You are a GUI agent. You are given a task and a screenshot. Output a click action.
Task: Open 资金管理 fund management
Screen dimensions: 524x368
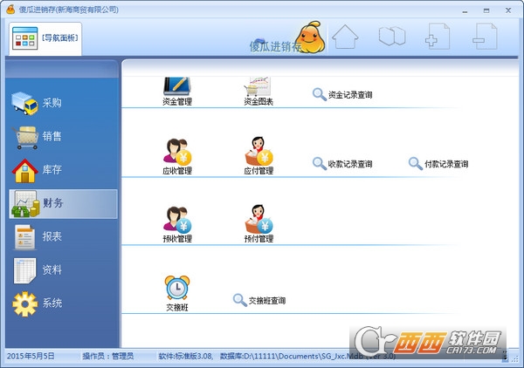[x=177, y=92]
